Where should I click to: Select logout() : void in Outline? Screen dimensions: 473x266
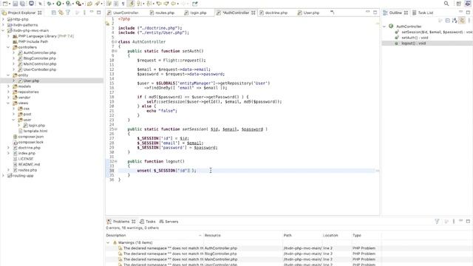tap(411, 43)
